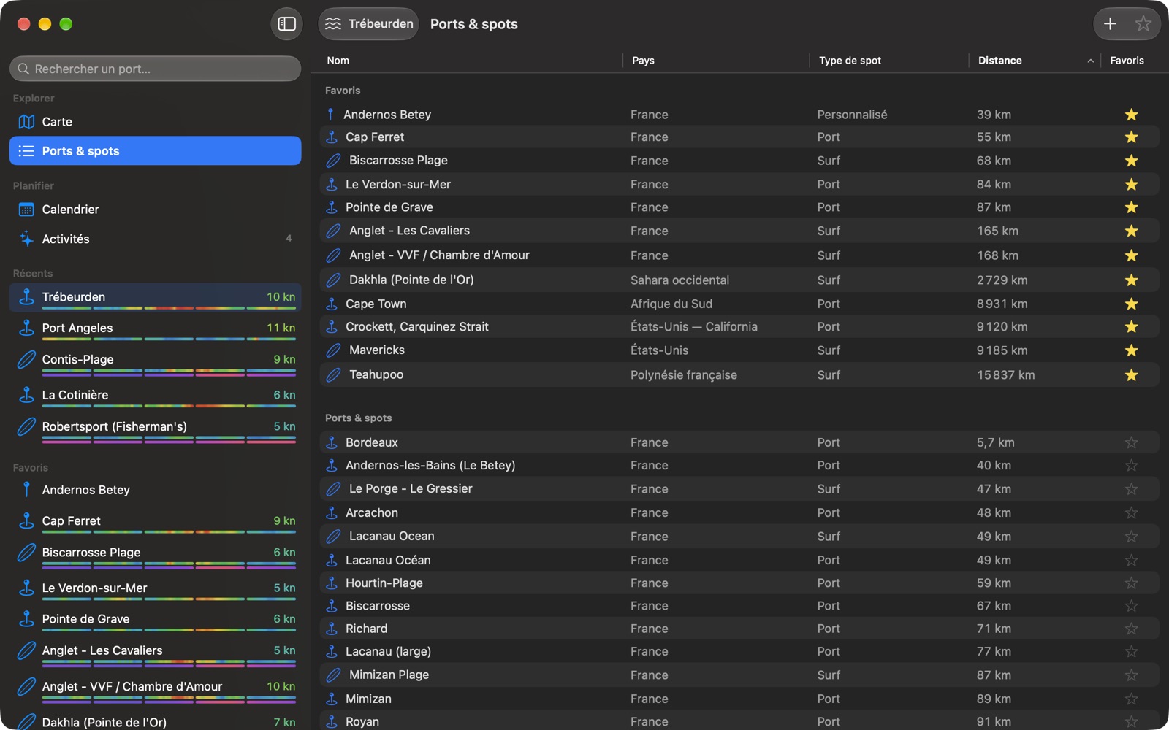The height and width of the screenshot is (730, 1169).
Task: Click the surfboard icon beside Contis-Plage in sidebar
Action: point(26,359)
